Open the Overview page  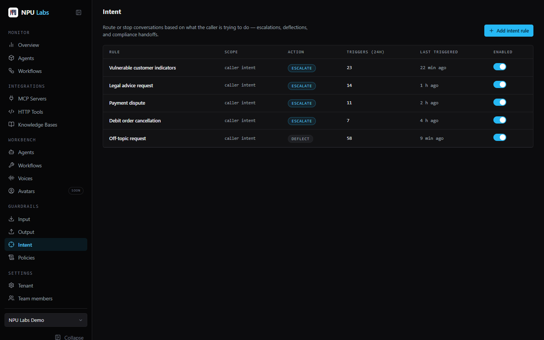pos(46,45)
